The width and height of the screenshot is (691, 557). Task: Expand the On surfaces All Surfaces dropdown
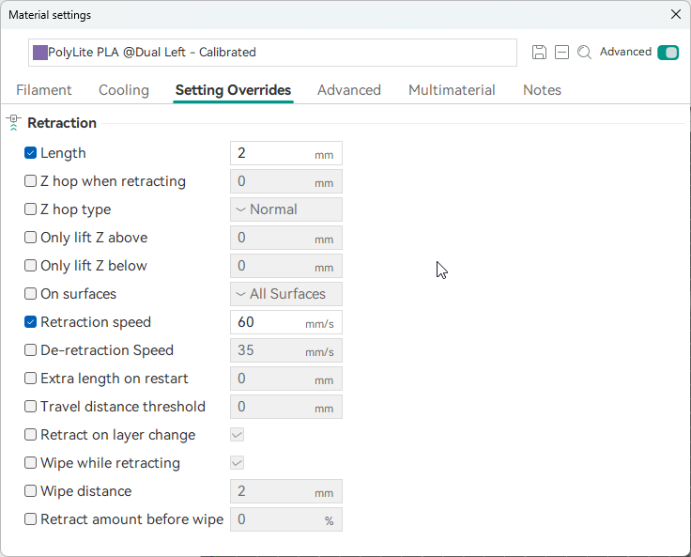pyautogui.click(x=285, y=294)
